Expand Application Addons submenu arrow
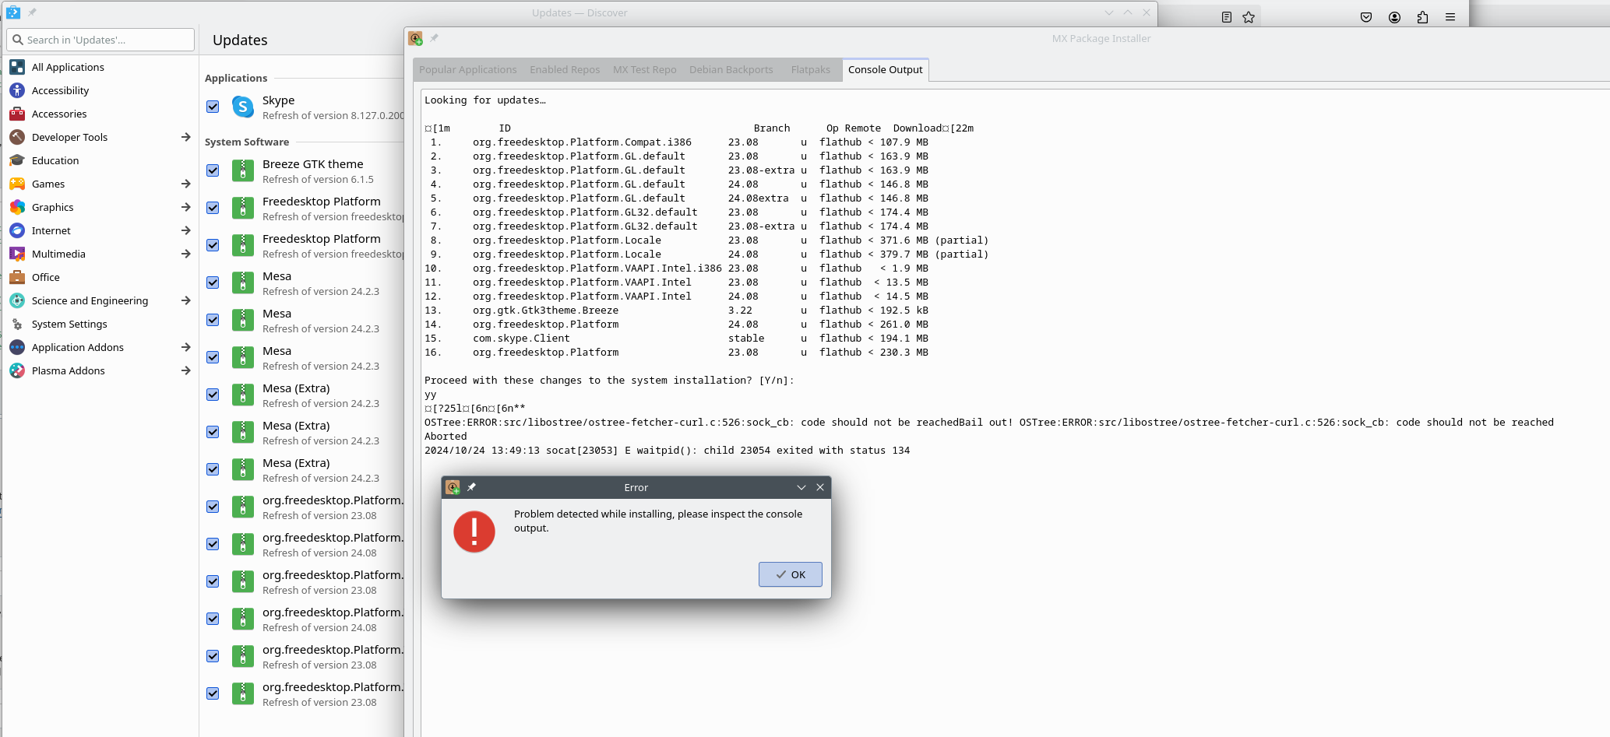 pyautogui.click(x=185, y=347)
